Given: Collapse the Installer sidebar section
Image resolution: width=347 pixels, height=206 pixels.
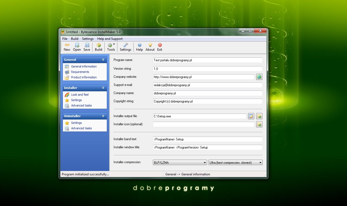Looking at the screenshot, I should 103,88.
